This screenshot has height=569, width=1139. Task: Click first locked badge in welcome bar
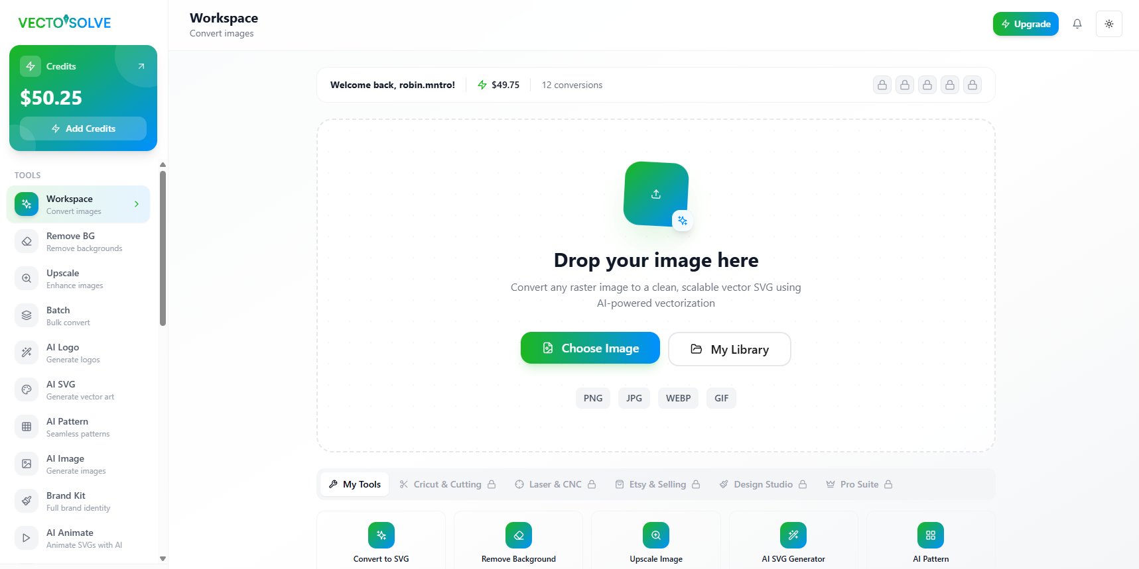click(882, 85)
